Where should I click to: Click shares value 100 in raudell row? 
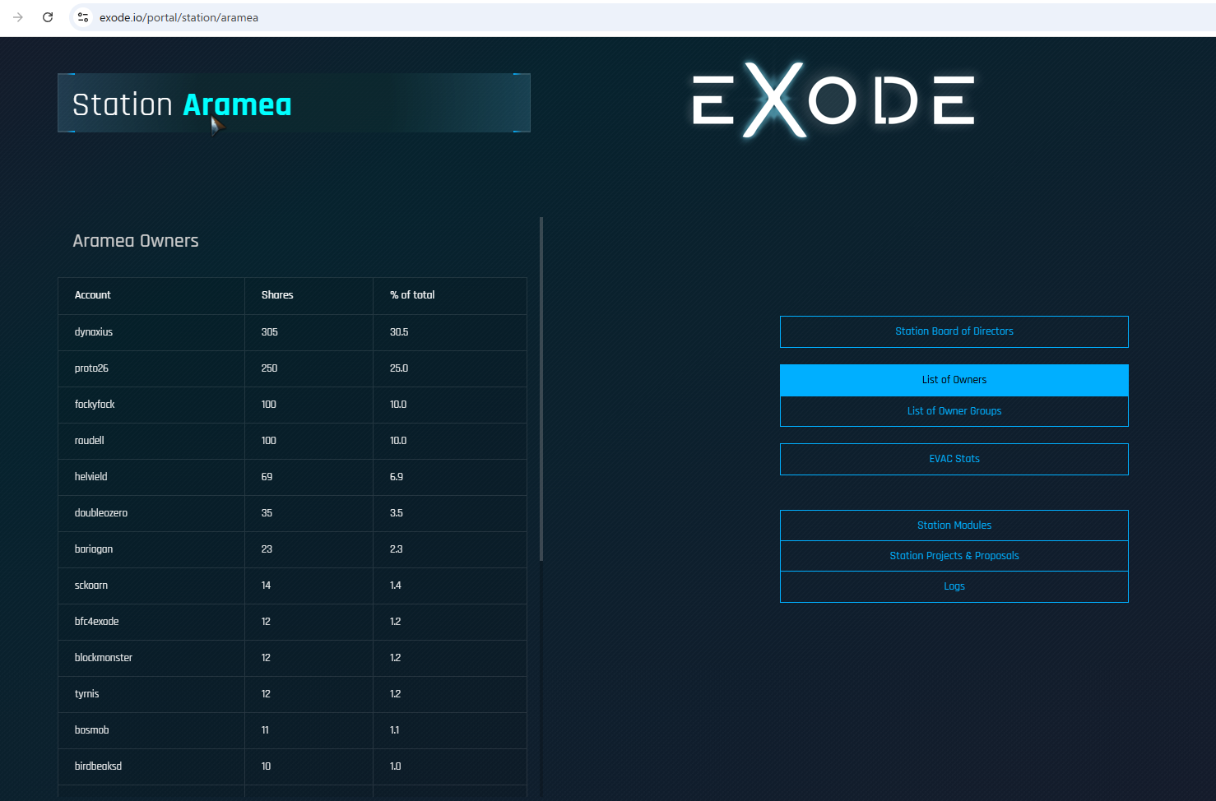(269, 441)
